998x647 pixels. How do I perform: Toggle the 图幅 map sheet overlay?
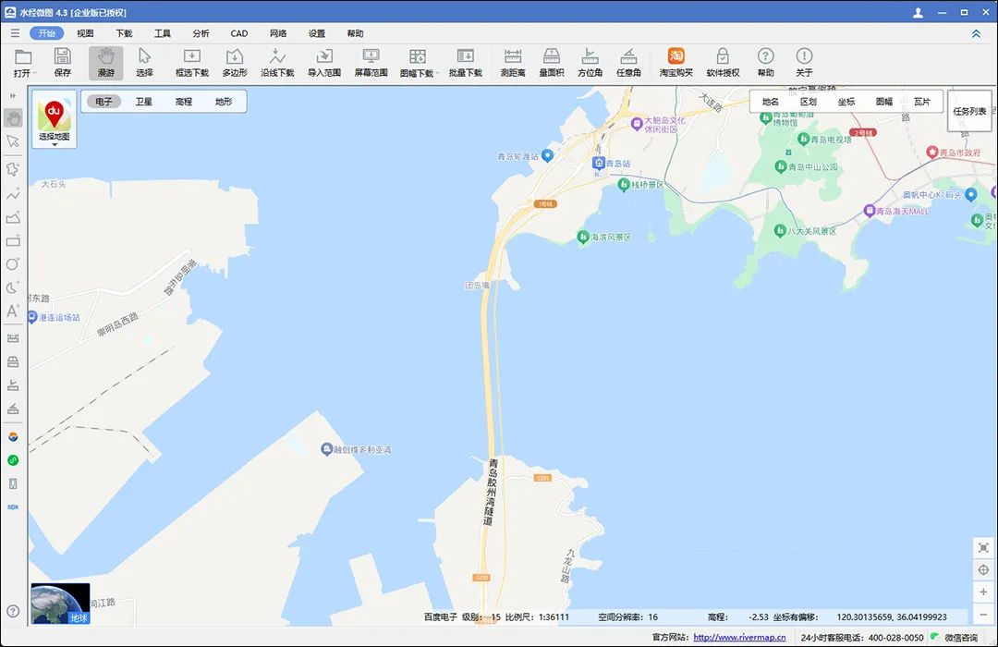tap(884, 102)
